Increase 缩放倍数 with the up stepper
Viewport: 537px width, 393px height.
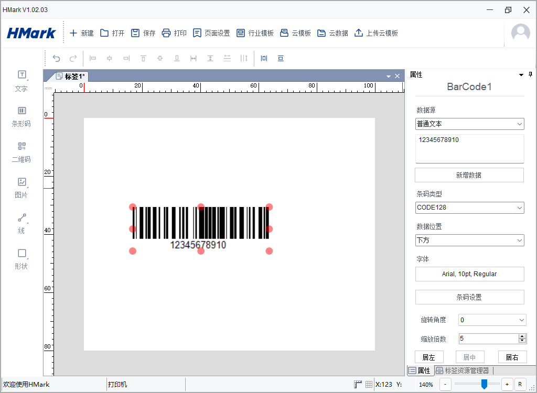coord(522,336)
